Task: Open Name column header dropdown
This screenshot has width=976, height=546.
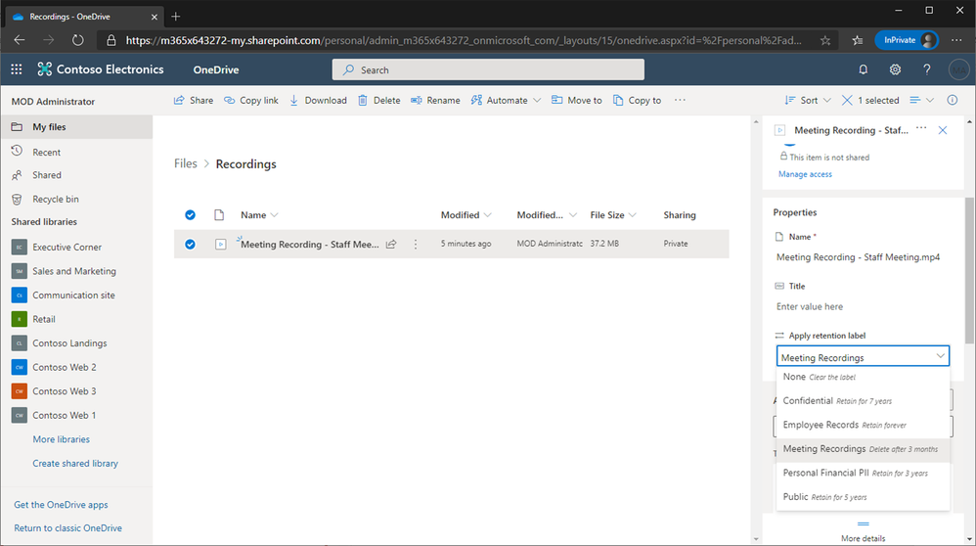Action: 259,215
